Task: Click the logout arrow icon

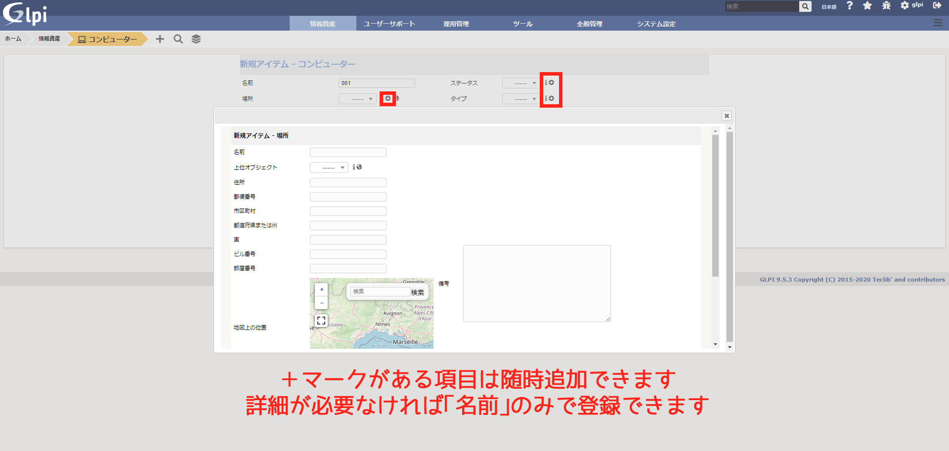Action: [x=937, y=5]
